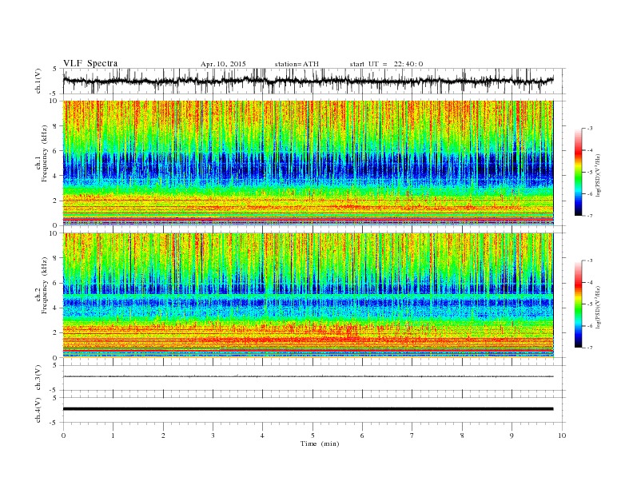Click the ch.1 voltage waveform trace

(308, 81)
